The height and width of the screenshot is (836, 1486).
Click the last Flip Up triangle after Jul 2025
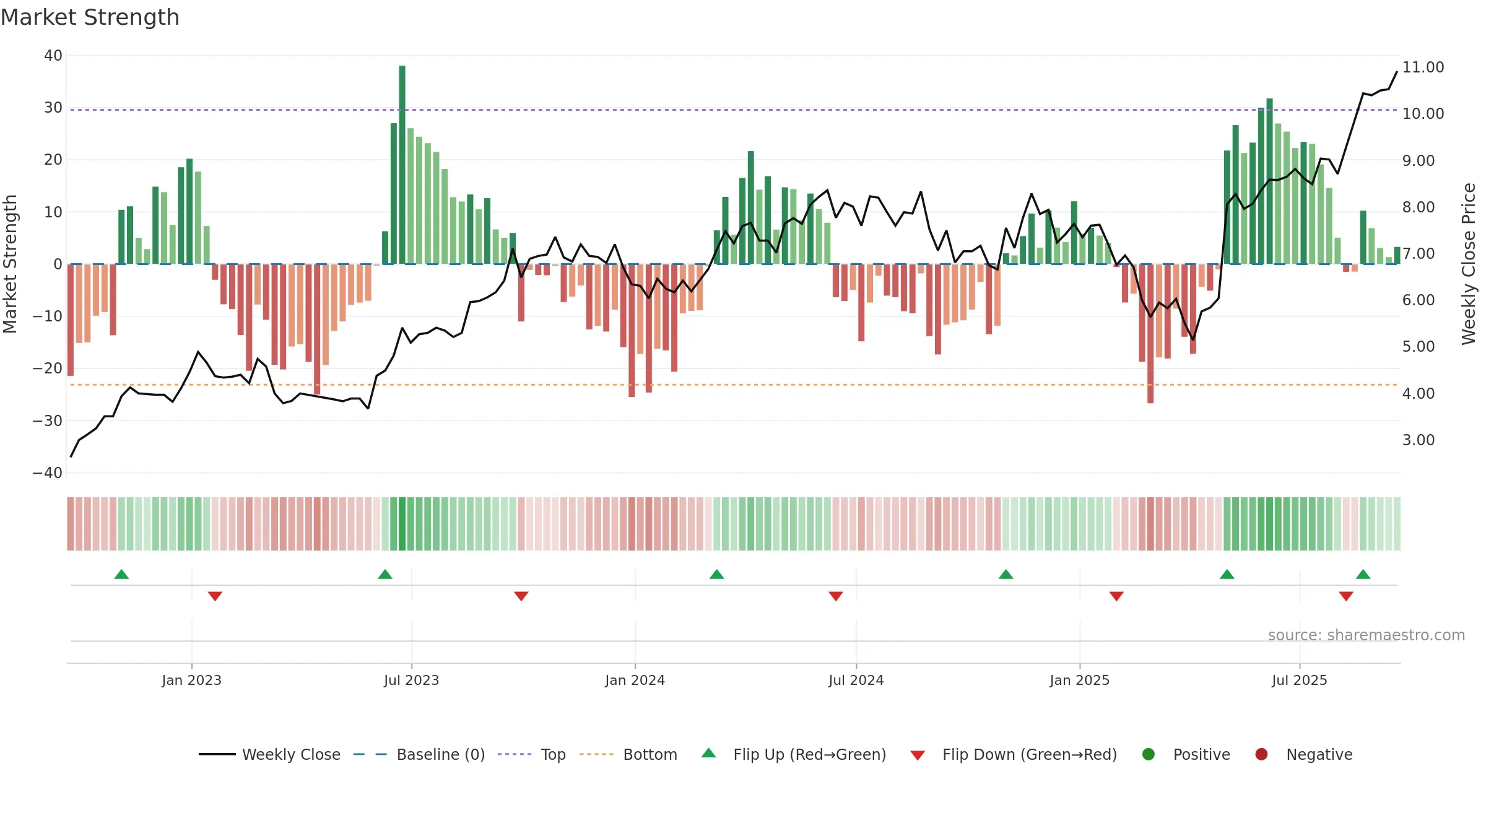coord(1363,574)
